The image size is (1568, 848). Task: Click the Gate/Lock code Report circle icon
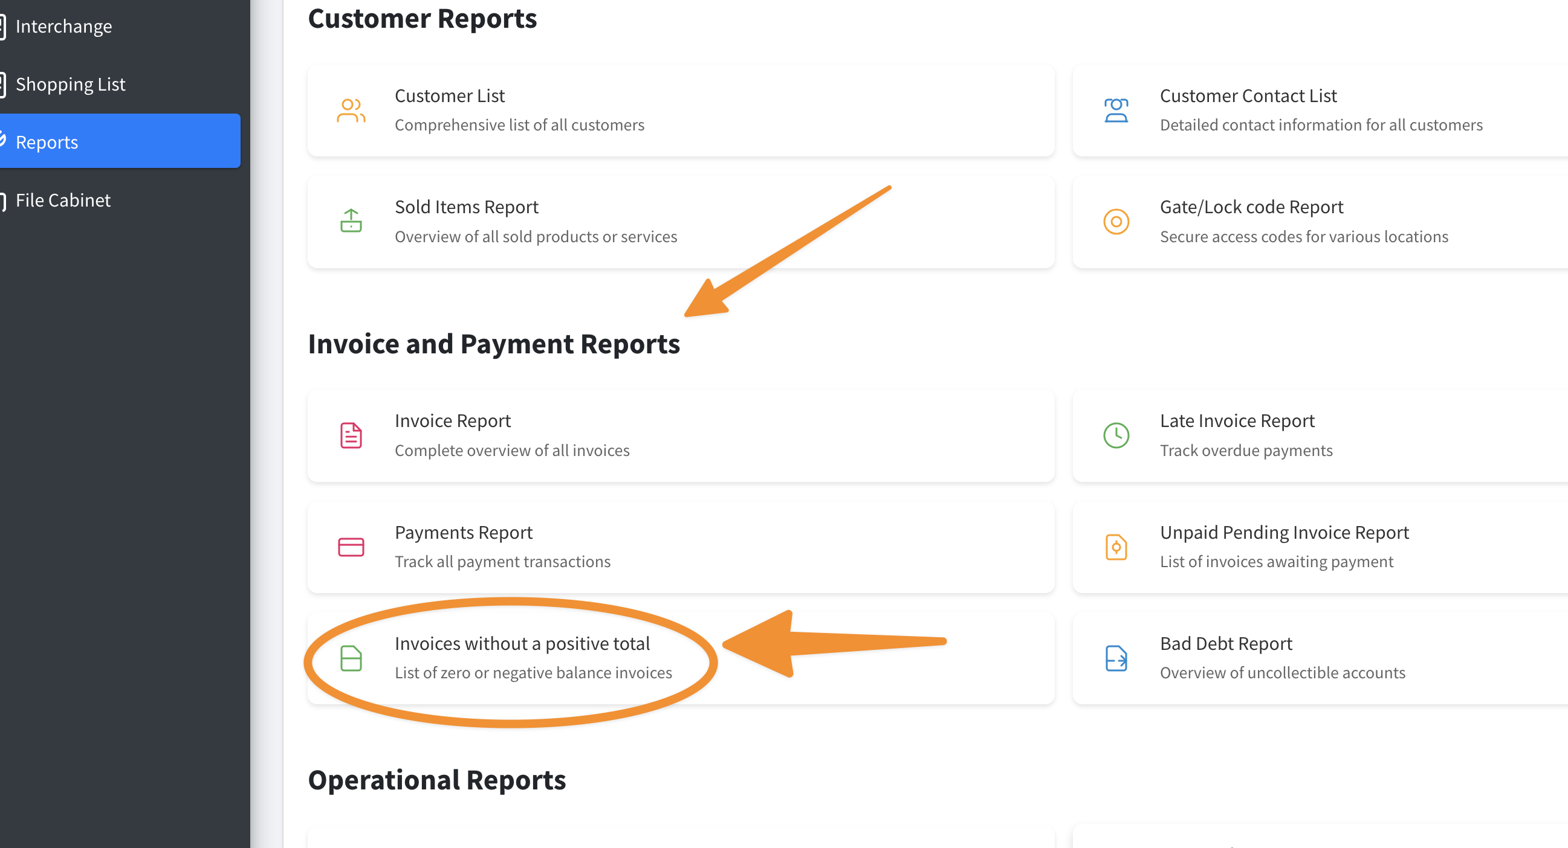(x=1116, y=222)
